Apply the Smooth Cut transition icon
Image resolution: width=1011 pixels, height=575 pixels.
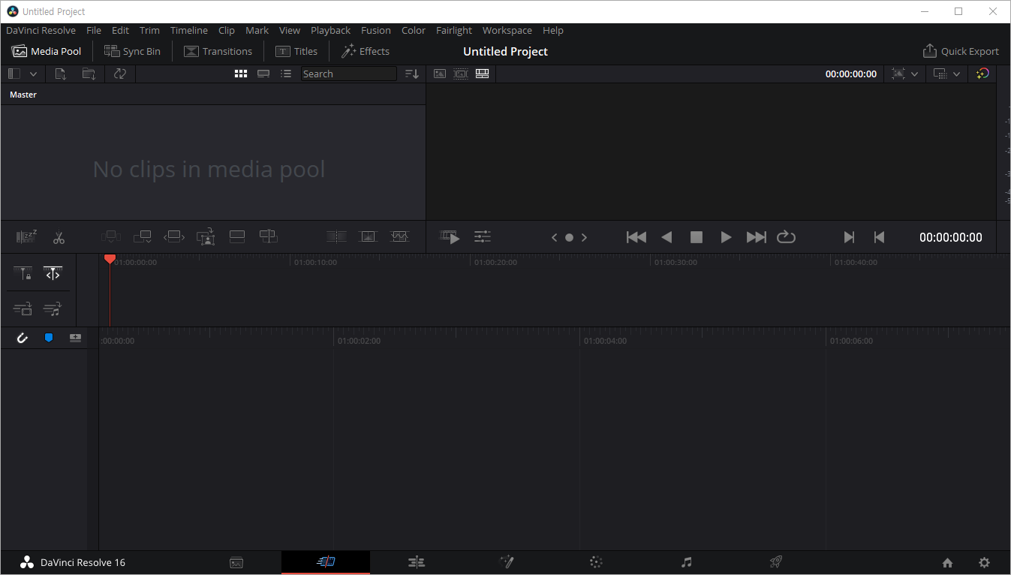[399, 237]
